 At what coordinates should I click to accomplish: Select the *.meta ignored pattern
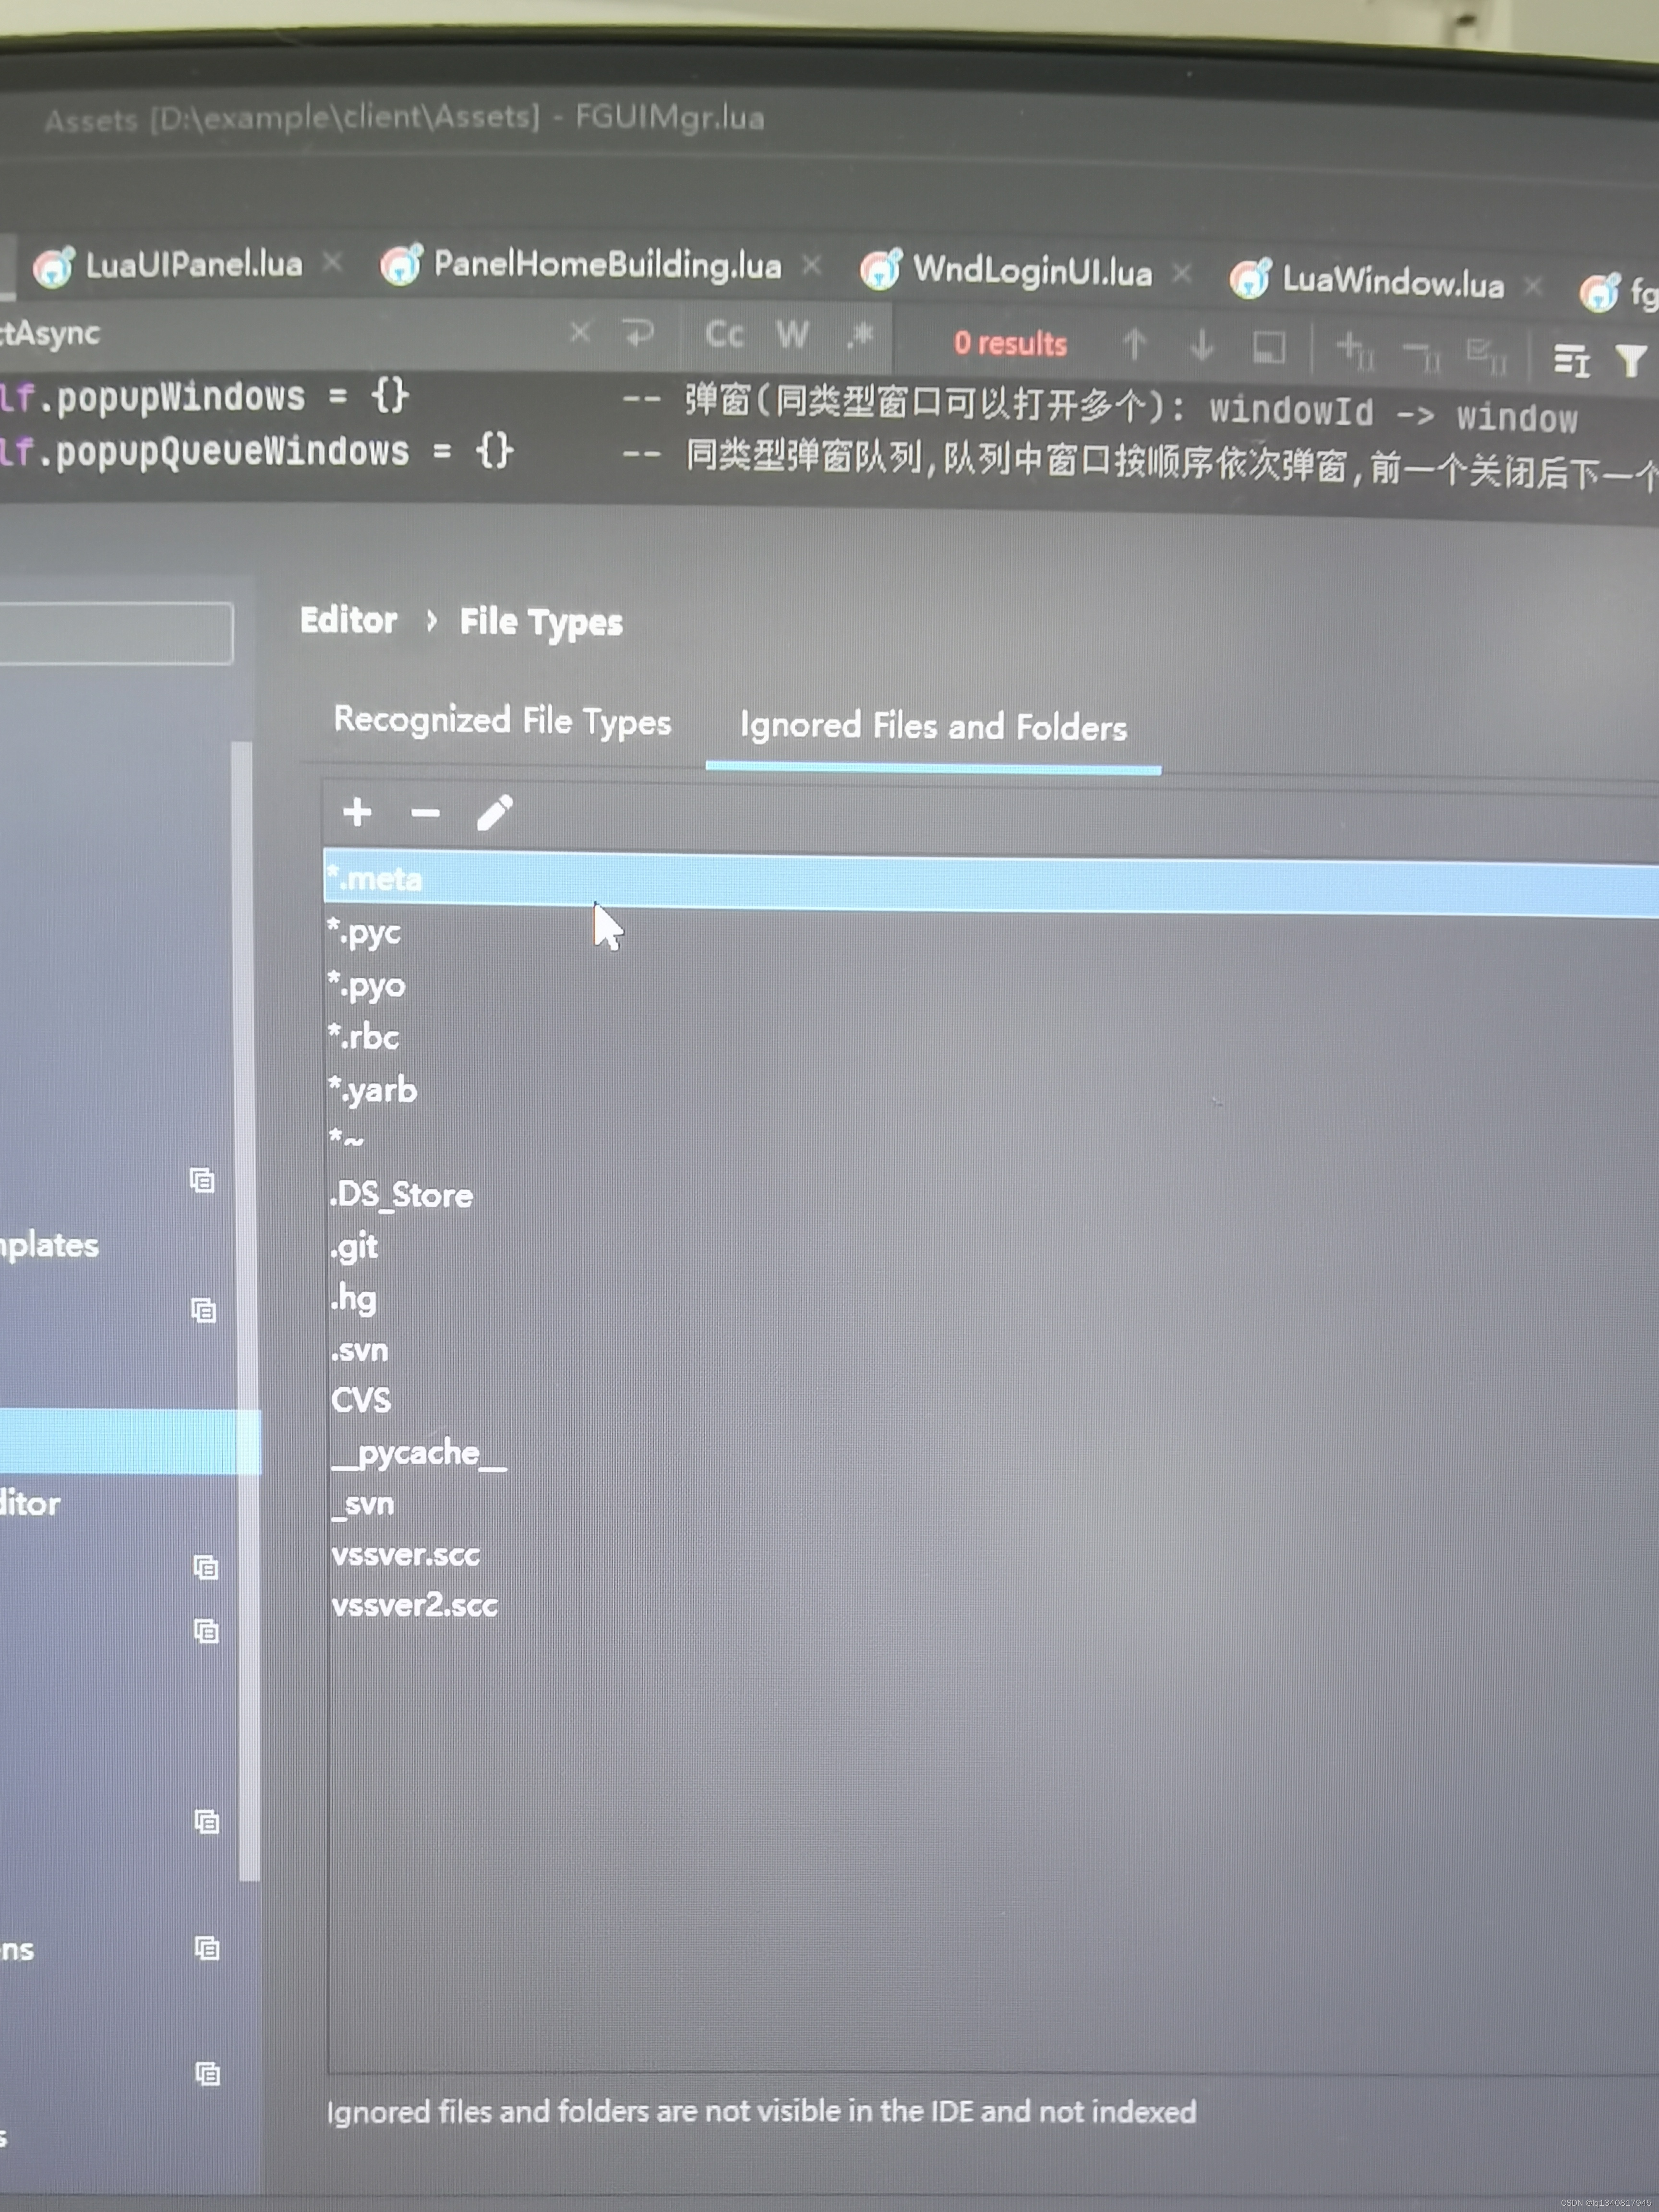(x=990, y=881)
